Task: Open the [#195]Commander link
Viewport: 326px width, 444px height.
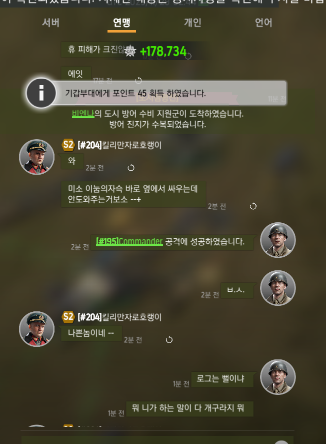Action: point(129,242)
